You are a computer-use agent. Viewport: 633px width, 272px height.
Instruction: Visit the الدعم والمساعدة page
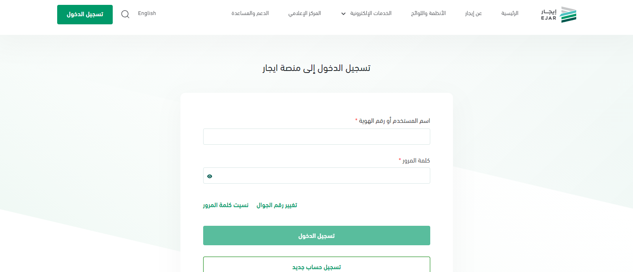[250, 13]
